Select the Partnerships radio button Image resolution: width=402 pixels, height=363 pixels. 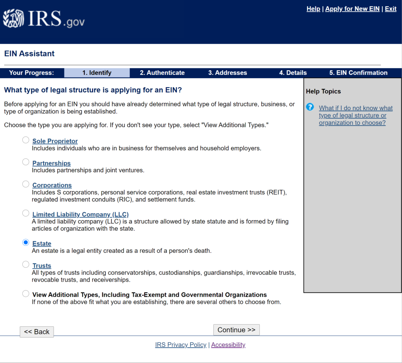pyautogui.click(x=26, y=162)
